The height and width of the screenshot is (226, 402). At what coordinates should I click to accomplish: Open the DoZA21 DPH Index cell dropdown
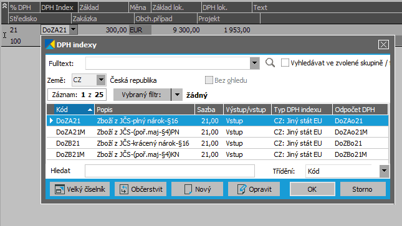[x=74, y=30]
